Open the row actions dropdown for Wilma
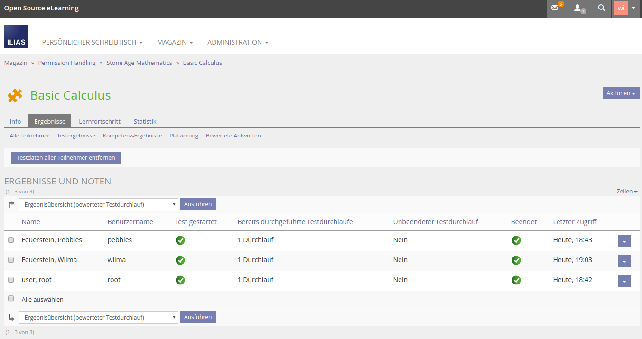 click(x=624, y=261)
